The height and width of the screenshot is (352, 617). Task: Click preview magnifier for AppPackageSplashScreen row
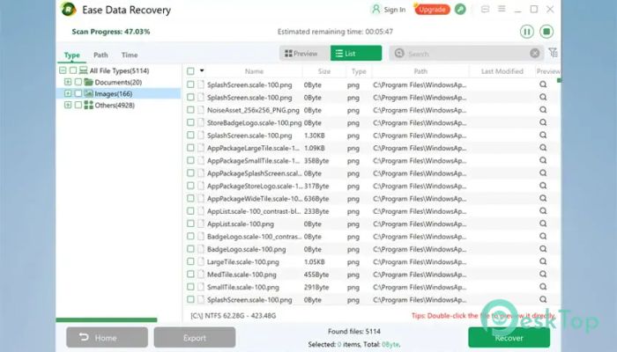[x=543, y=172]
